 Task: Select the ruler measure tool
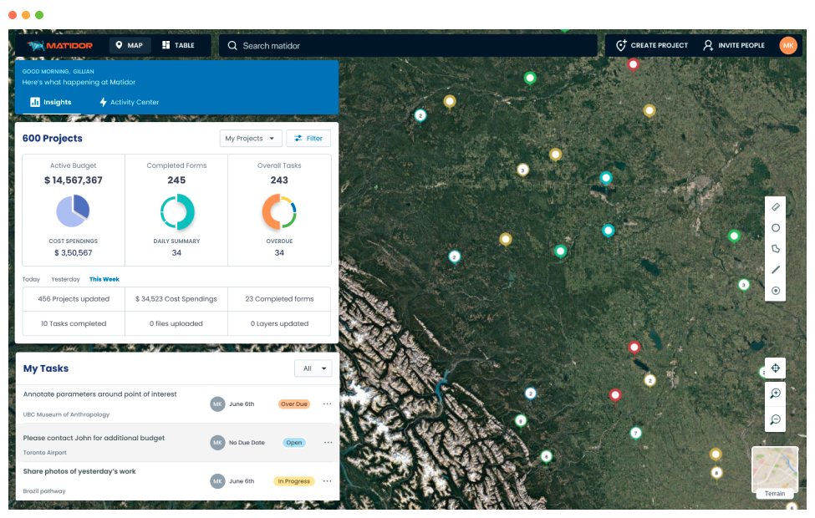tap(776, 207)
